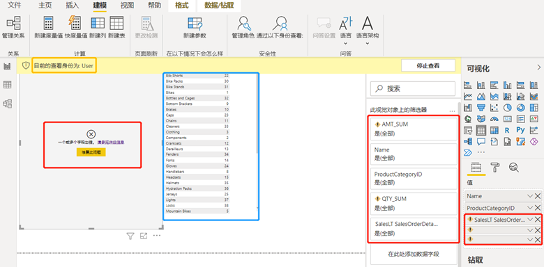The image size is (544, 267).
Task: Click the Quick measure lightning icon
Action: click(x=75, y=23)
